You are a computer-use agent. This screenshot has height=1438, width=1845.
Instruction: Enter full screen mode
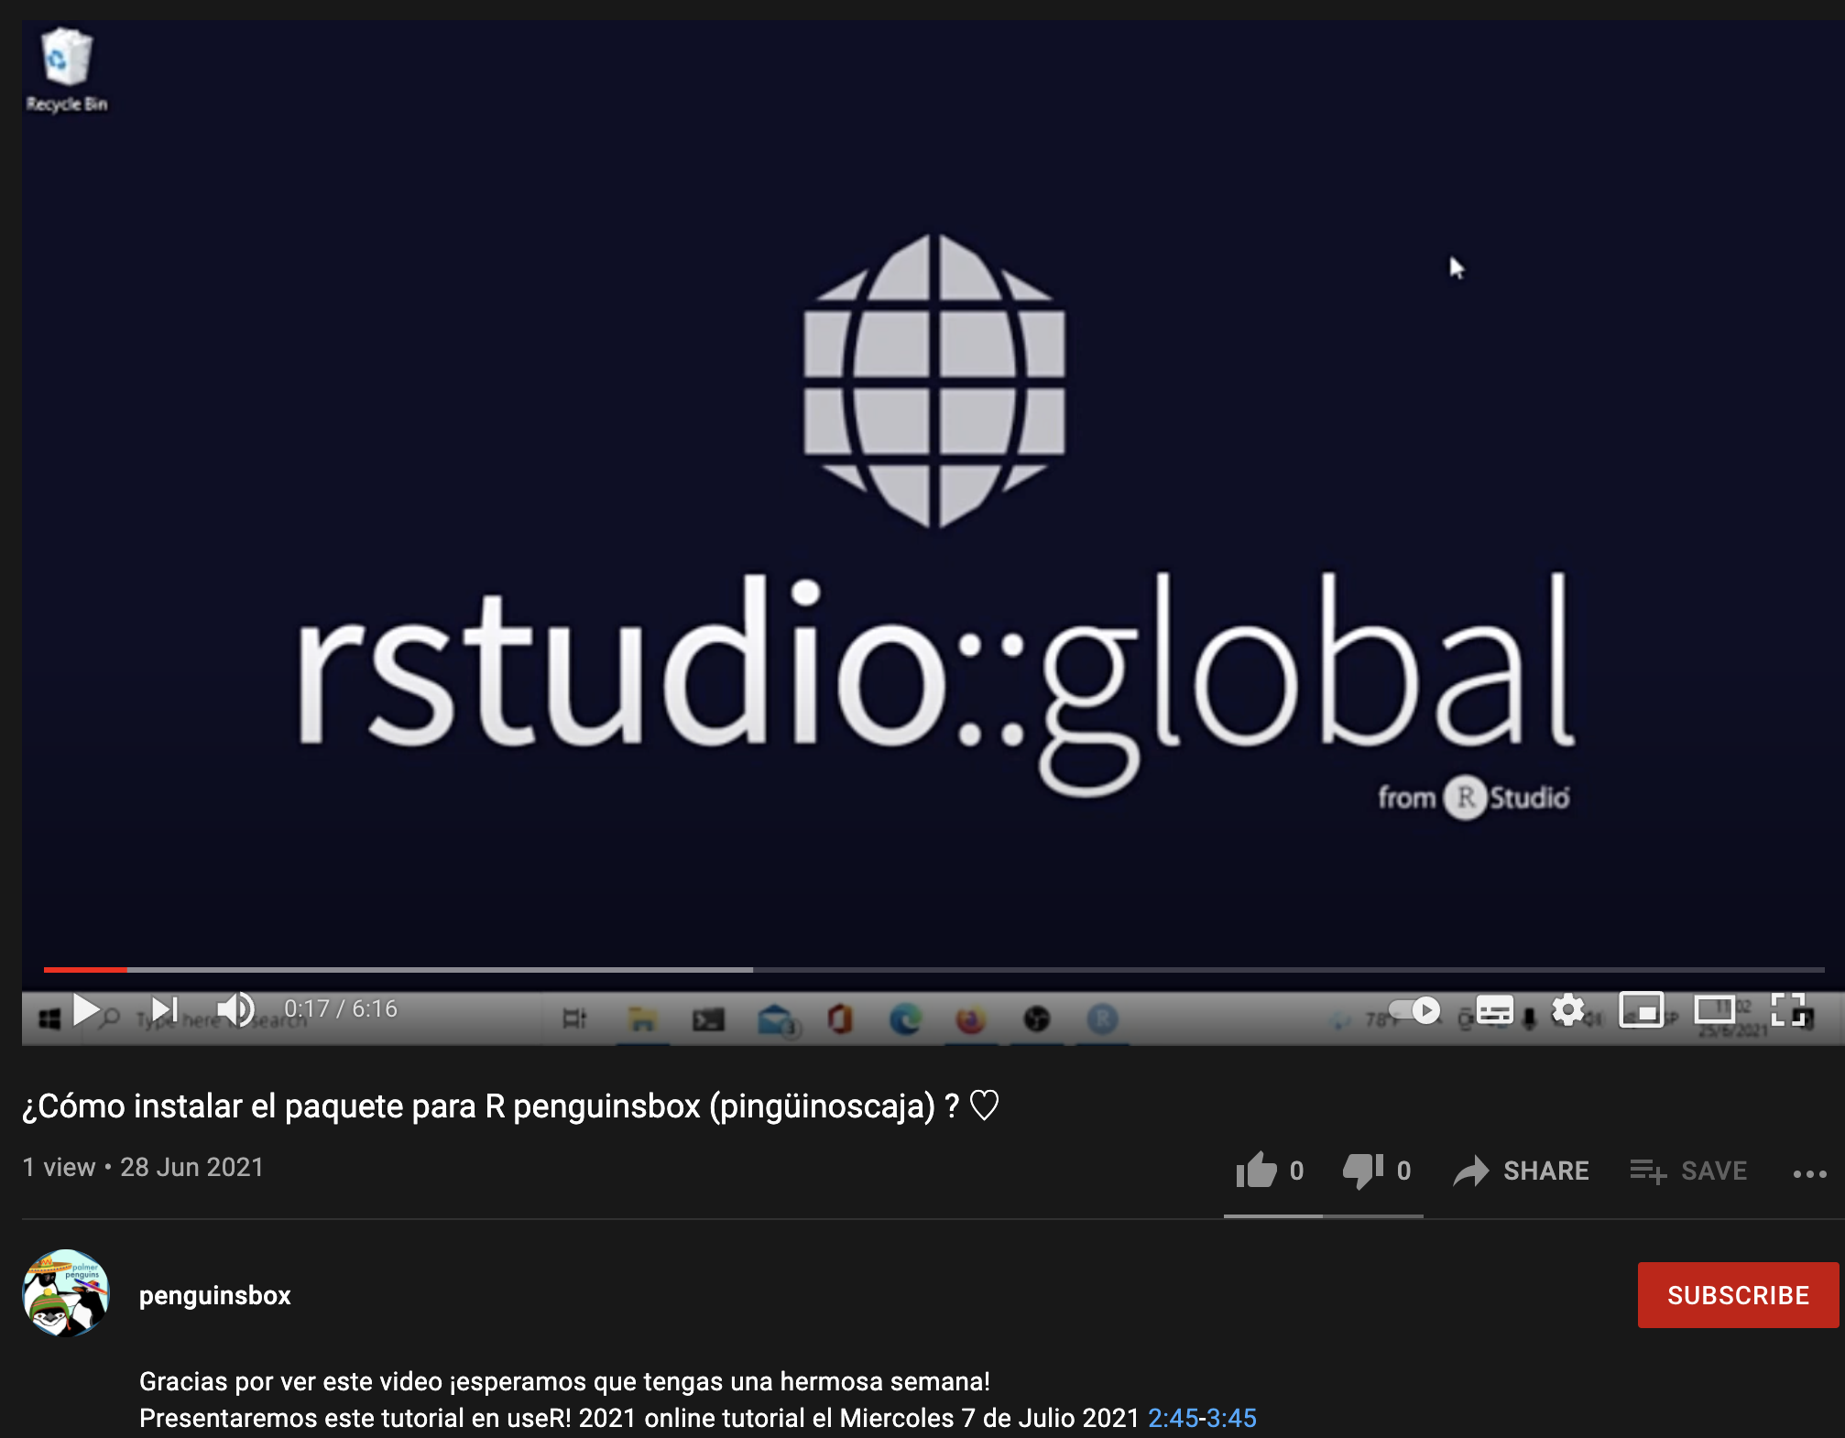(1787, 1010)
